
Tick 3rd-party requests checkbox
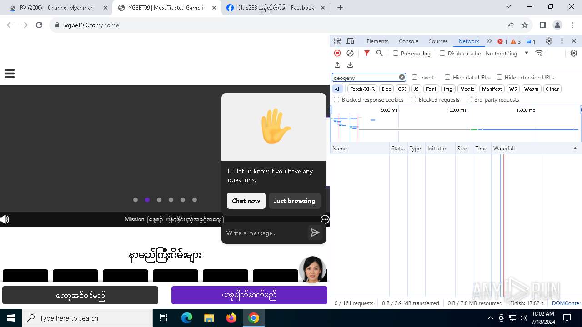469,99
